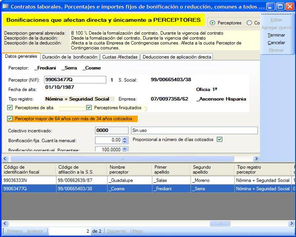Click the Terminar button
The height and width of the screenshot is (237, 296).
click(276, 35)
